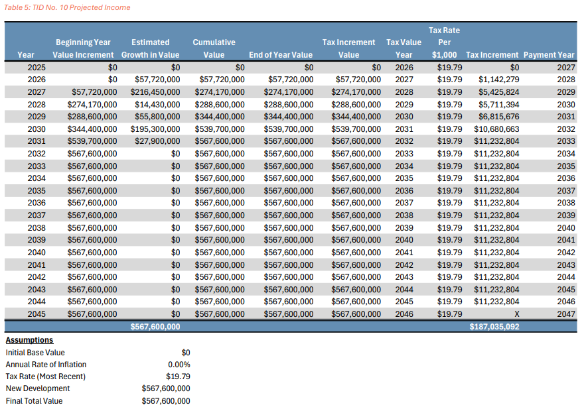This screenshot has height=409, width=586.
Task: Select the 'Final Total Value' label
Action: tap(34, 401)
